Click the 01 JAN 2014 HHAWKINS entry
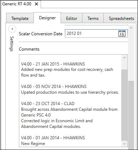 [x=53, y=138]
